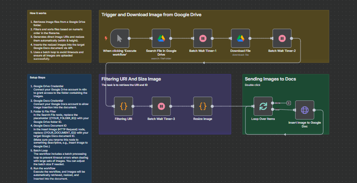Click the 'Setup Steps' sticky note heading
Image resolution: width=357 pixels, height=183 pixels.
[x=37, y=77]
